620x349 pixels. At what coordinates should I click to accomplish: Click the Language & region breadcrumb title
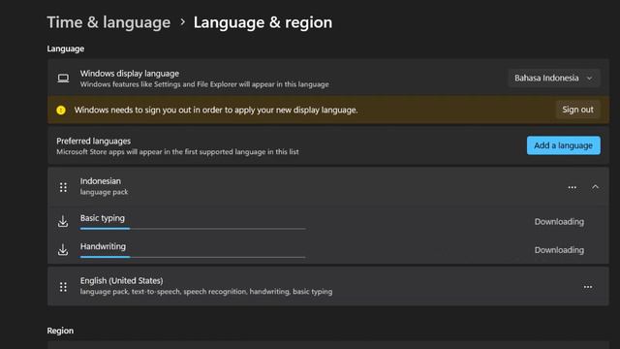click(x=263, y=22)
